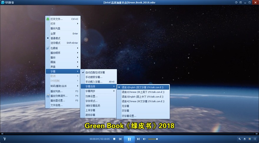The image size is (259, 143).
Task: Click the eject open-file icon at bottom right
Action: coord(245,139)
